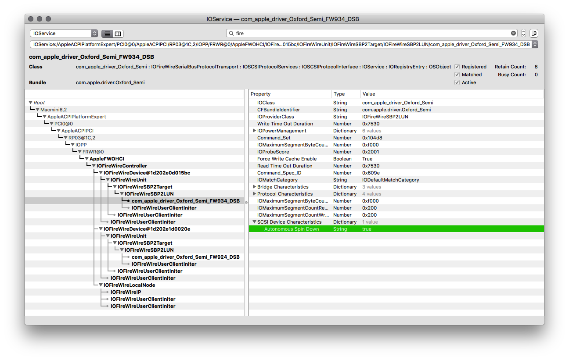The width and height of the screenshot is (569, 360).
Task: Select the RP03@1C,2 tree entry
Action: pyautogui.click(x=82, y=138)
